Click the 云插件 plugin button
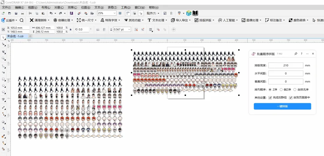The height and width of the screenshot is (156, 324). [x=9, y=20]
